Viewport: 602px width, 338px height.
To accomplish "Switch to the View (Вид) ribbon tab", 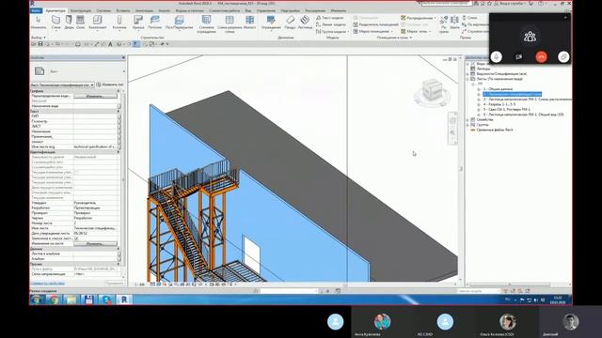I will pyautogui.click(x=248, y=10).
